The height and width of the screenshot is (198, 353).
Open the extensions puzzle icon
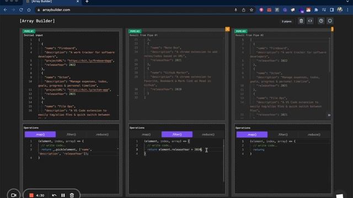tap(316, 10)
